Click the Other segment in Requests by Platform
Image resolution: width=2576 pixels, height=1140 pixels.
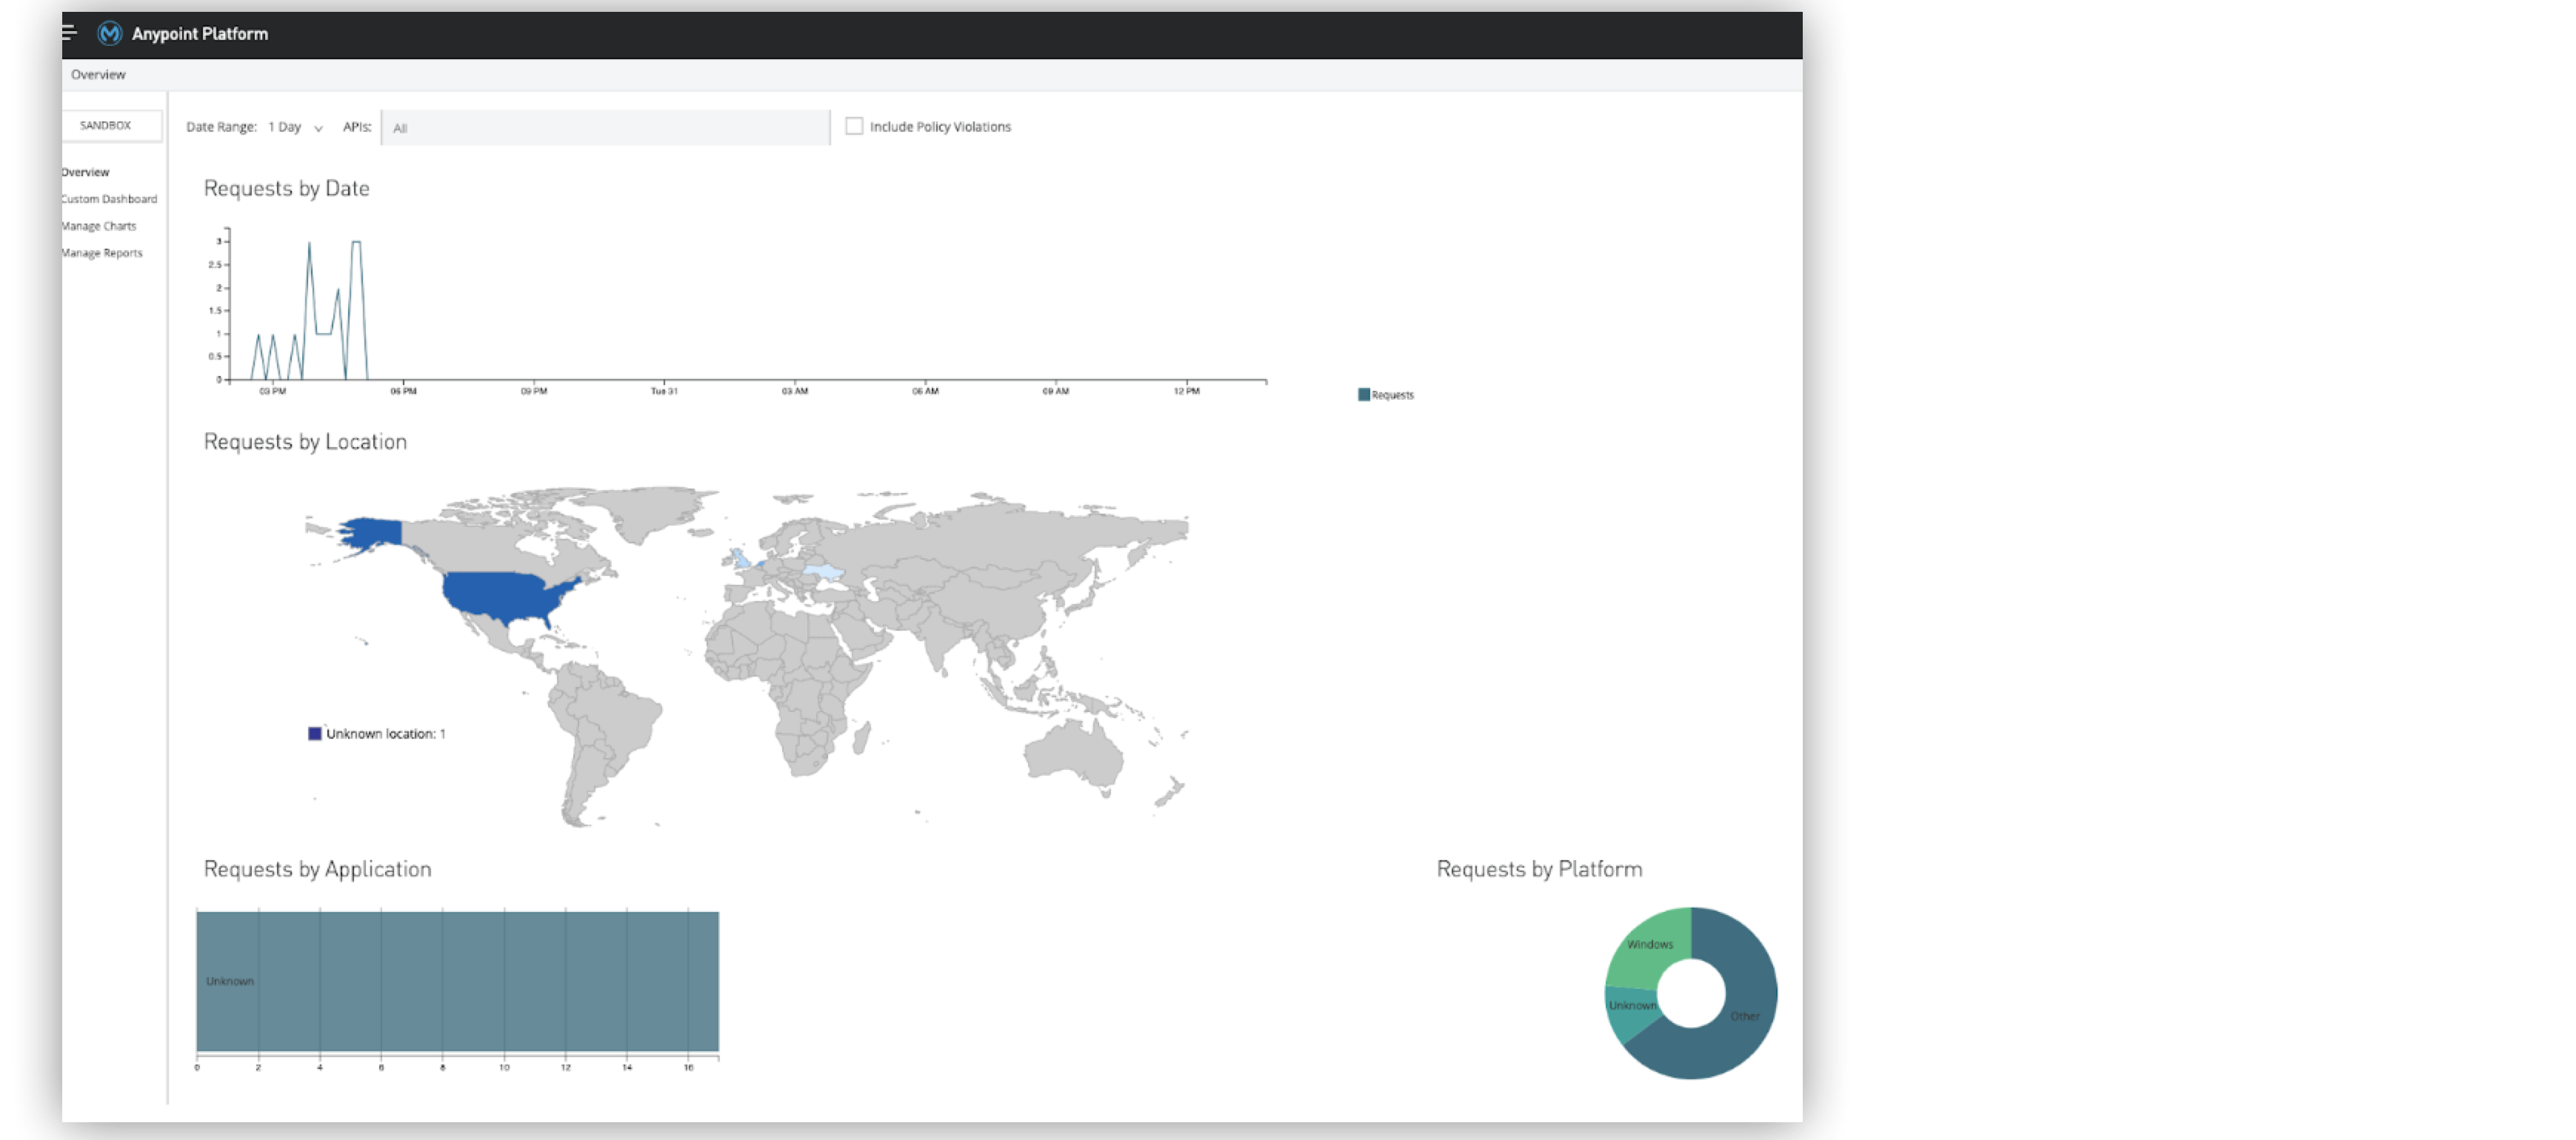1744,1016
